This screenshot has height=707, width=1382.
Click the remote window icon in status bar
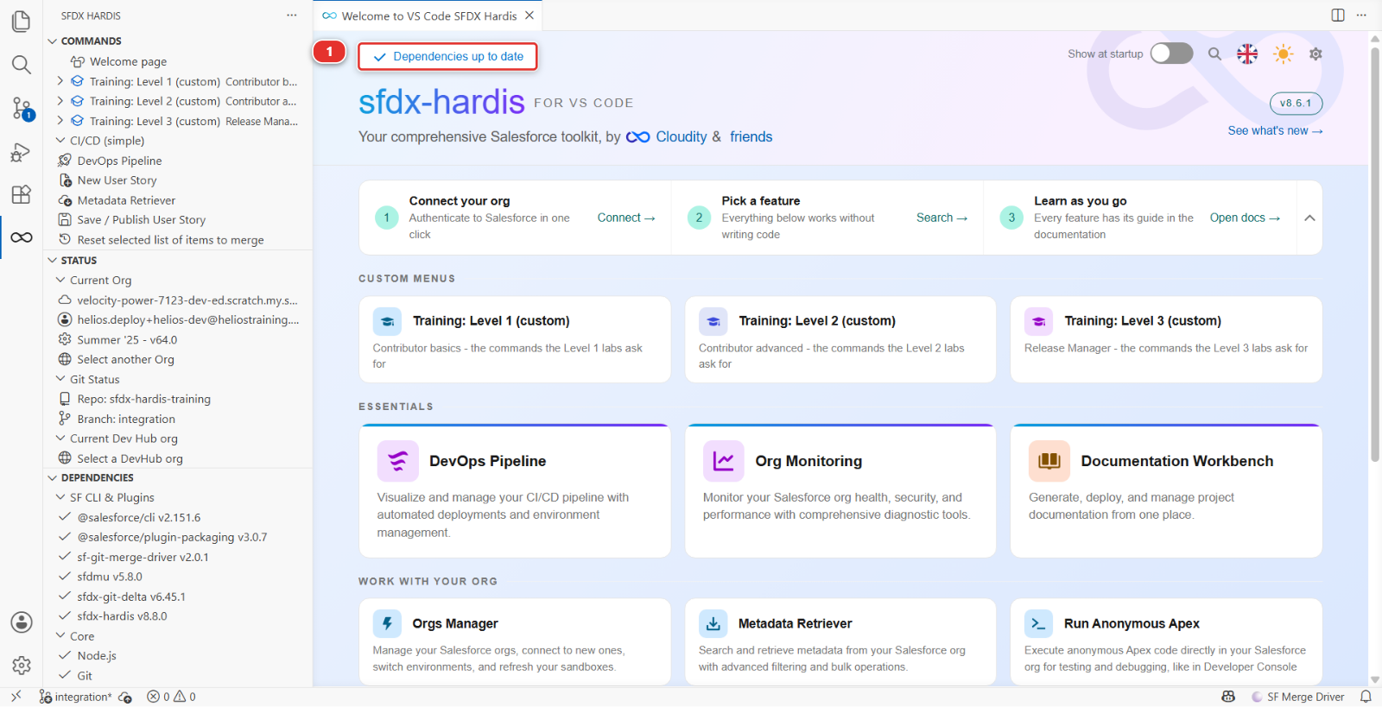click(x=16, y=697)
